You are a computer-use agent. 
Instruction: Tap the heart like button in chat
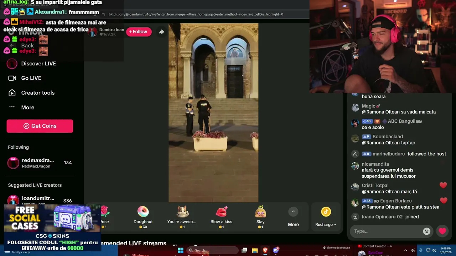point(442,231)
